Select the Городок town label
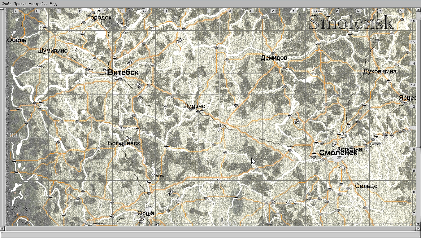The image size is (421, 238). (x=99, y=17)
